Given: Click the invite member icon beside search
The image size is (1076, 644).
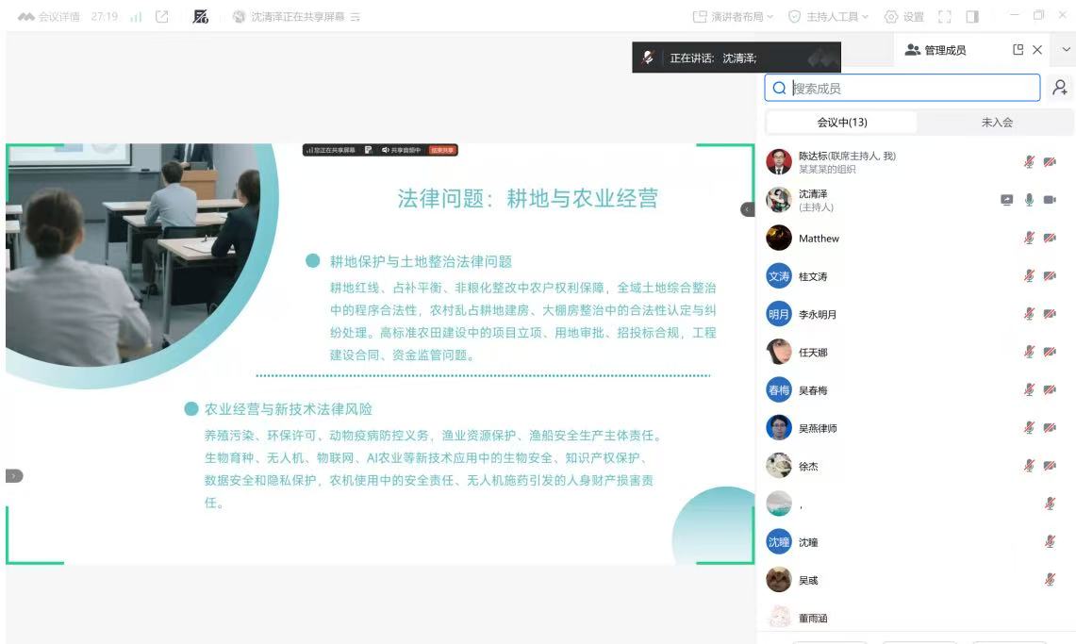Looking at the screenshot, I should [x=1060, y=88].
